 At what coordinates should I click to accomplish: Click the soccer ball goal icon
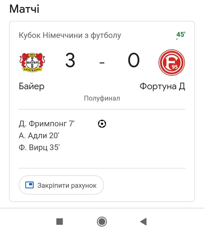point(102,124)
